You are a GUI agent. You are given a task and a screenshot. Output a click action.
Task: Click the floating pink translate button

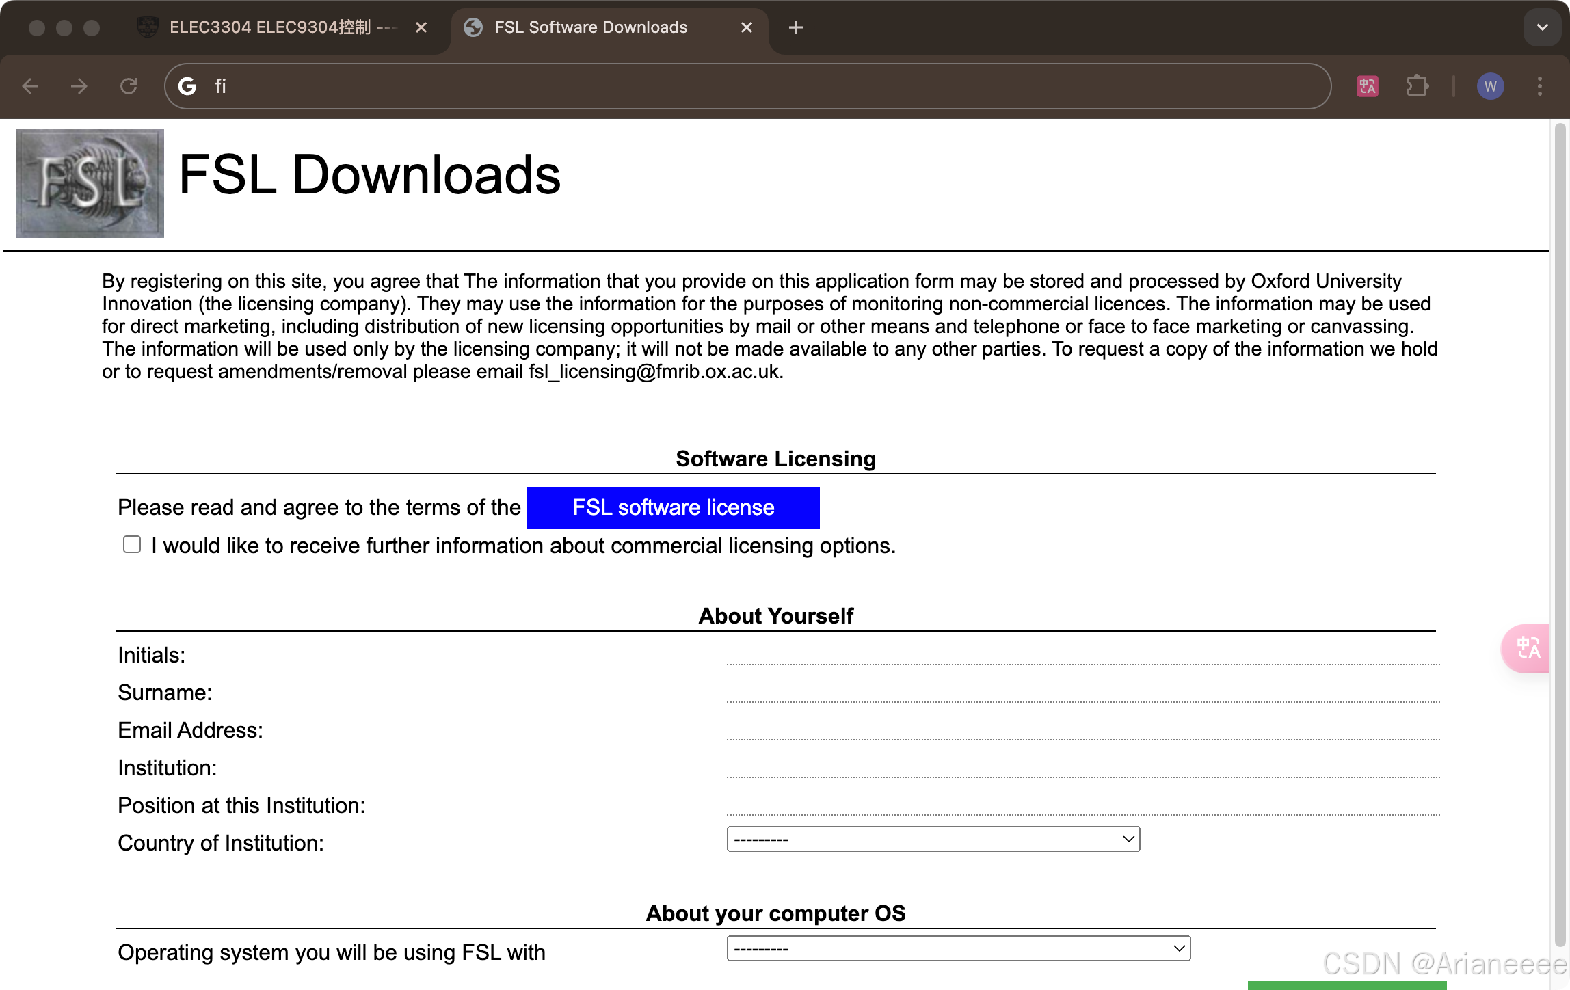tap(1527, 647)
